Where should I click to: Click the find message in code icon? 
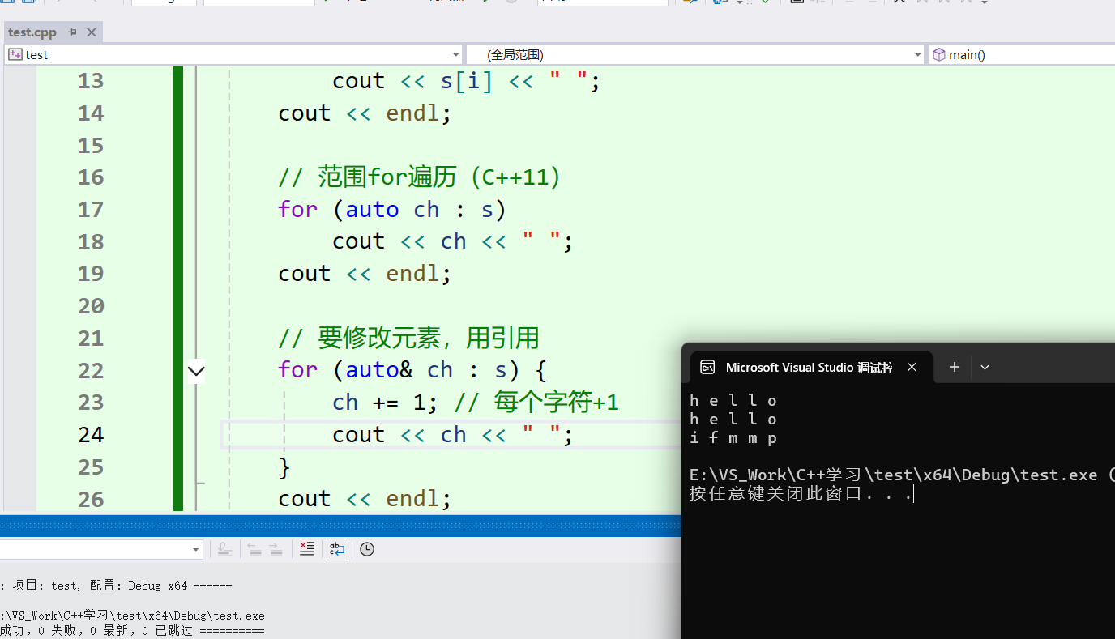pos(225,549)
